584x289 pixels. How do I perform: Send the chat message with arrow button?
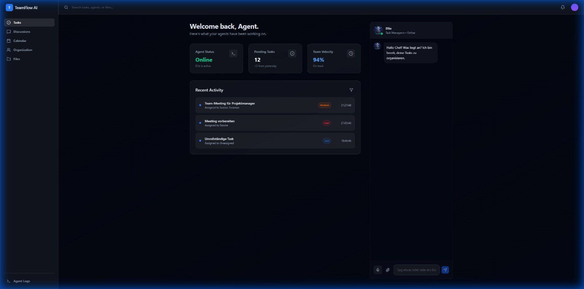[445, 270]
